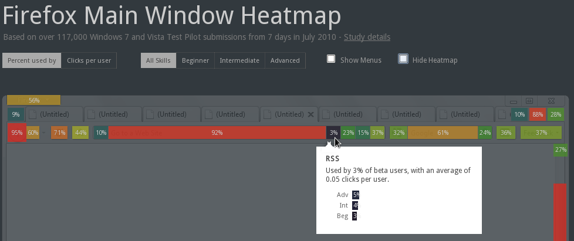Viewport: 574px width, 241px height.
Task: Click the 37% Feedback button cell
Action: coord(541,133)
